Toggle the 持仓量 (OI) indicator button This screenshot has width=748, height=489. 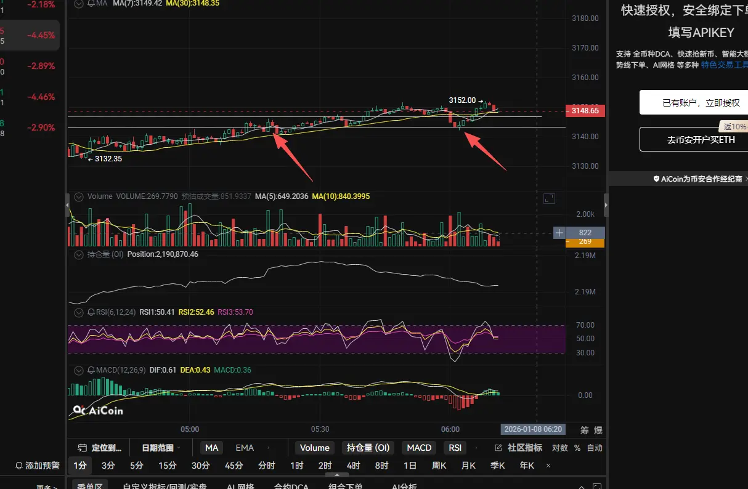coord(368,448)
